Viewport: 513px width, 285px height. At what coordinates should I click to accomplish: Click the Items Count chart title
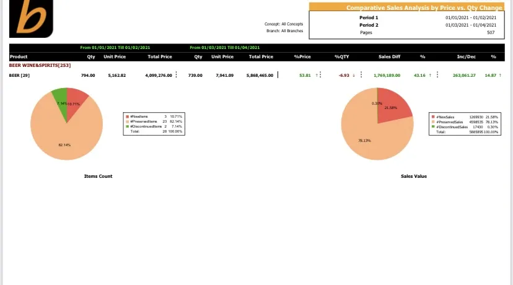coord(98,176)
